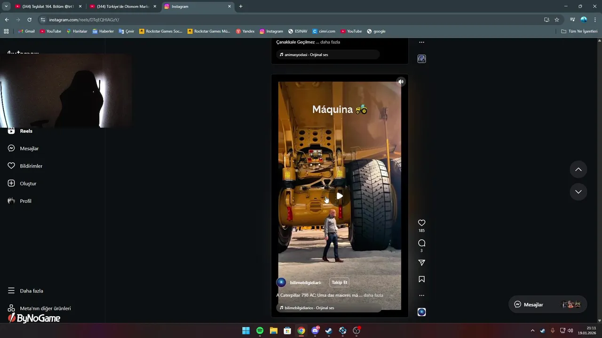Viewport: 602px width, 338px height.
Task: Bookmark this page with the star icon
Action: (557, 20)
